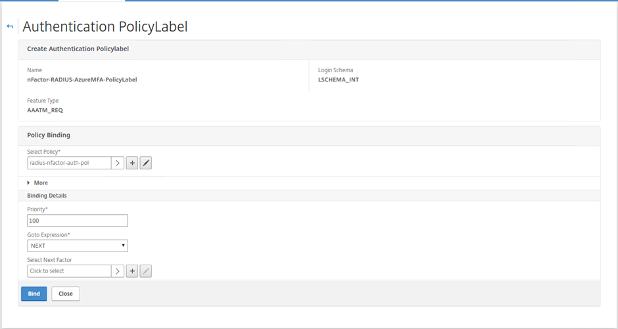This screenshot has height=329, width=618.
Task: Click the greyed pencil icon for Next Factor
Action: pyautogui.click(x=146, y=271)
